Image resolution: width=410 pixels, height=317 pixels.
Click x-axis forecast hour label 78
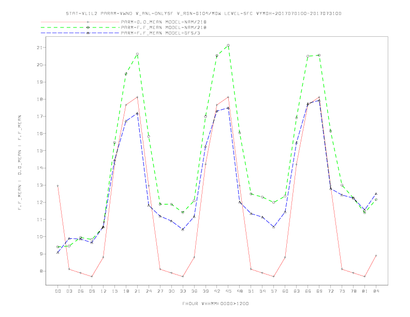[x=353, y=291]
